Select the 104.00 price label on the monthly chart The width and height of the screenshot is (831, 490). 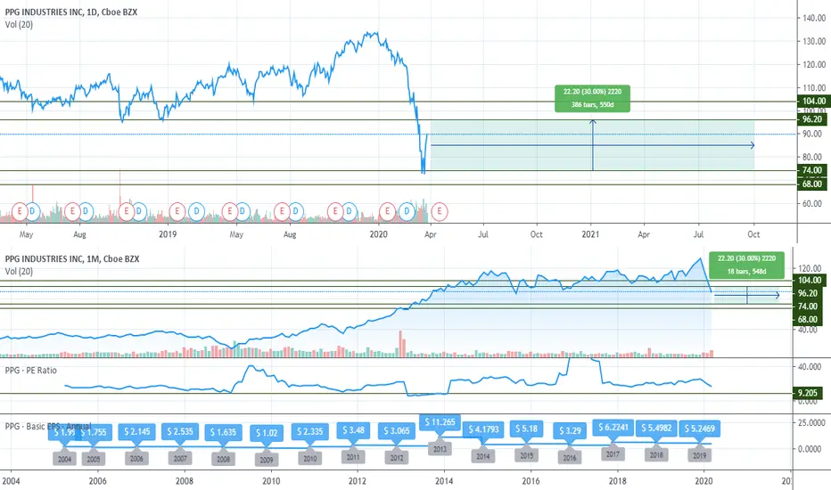tap(810, 281)
